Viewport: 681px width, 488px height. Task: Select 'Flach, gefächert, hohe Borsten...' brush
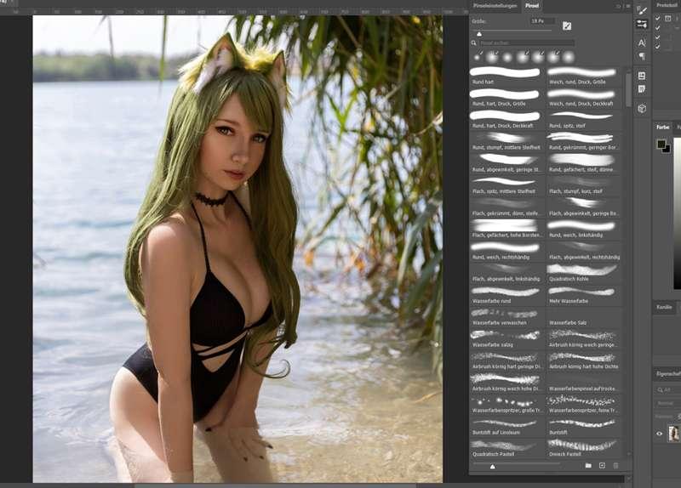506,229
